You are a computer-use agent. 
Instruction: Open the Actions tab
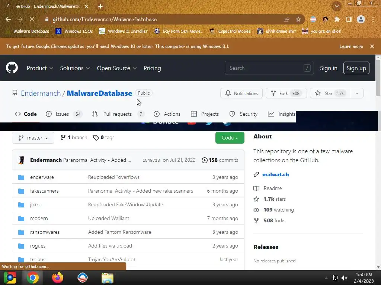click(167, 114)
